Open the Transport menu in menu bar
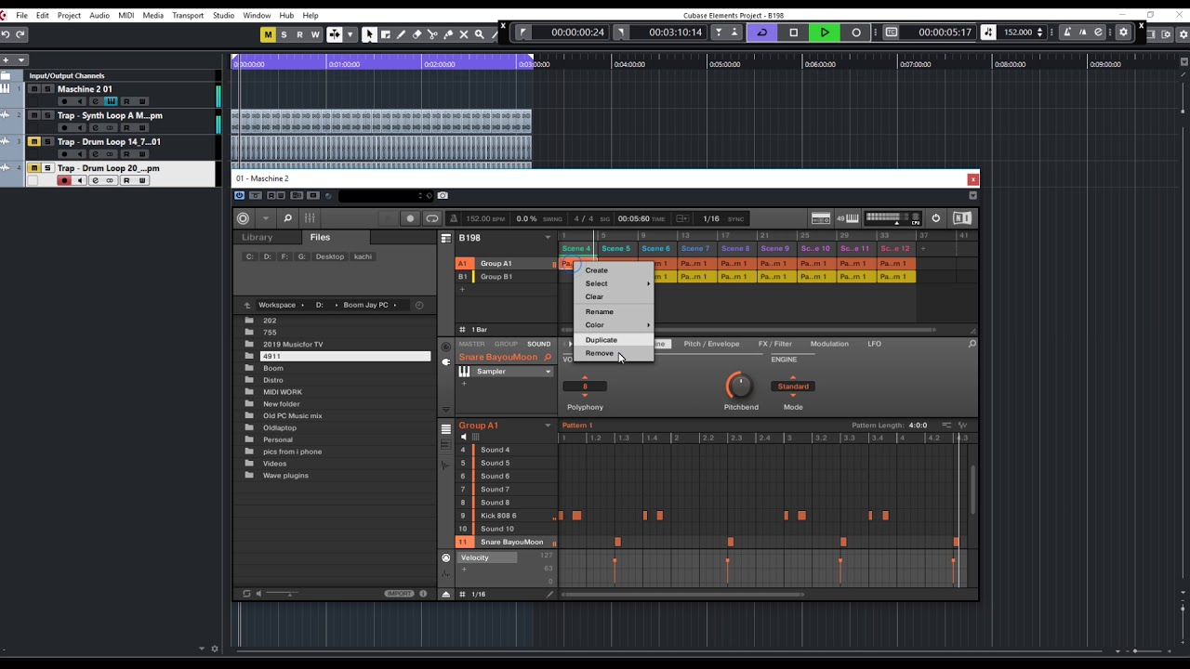This screenshot has width=1190, height=669. (x=188, y=16)
